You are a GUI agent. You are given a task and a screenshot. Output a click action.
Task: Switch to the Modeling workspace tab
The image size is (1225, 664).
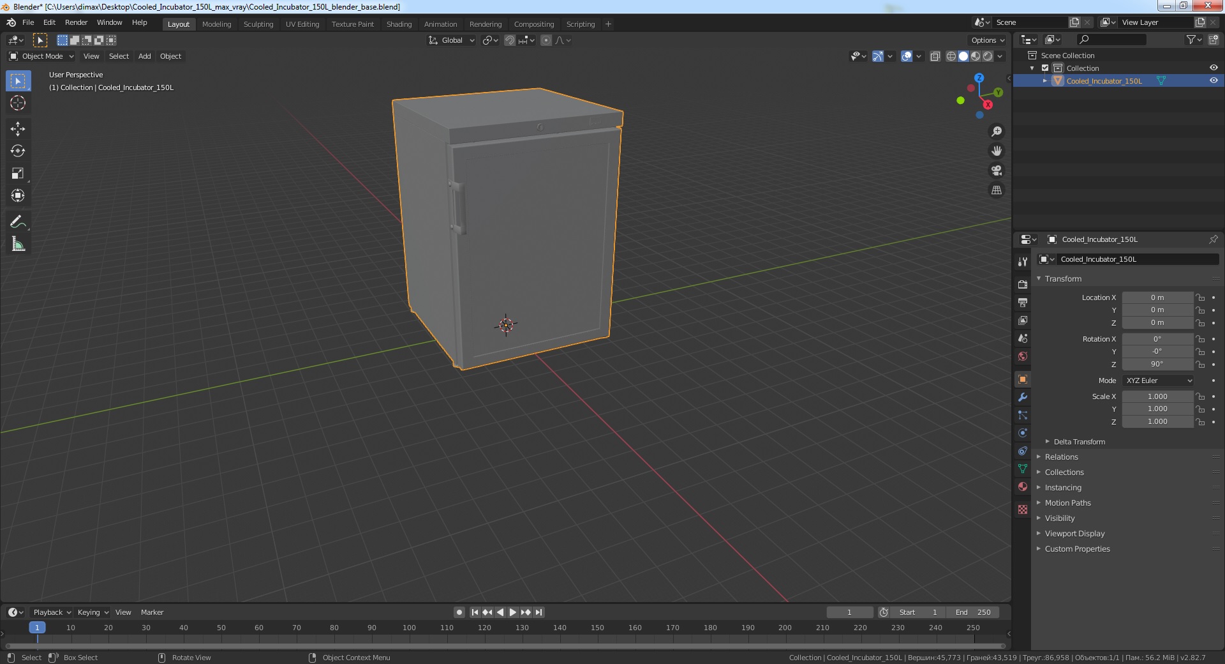216,24
